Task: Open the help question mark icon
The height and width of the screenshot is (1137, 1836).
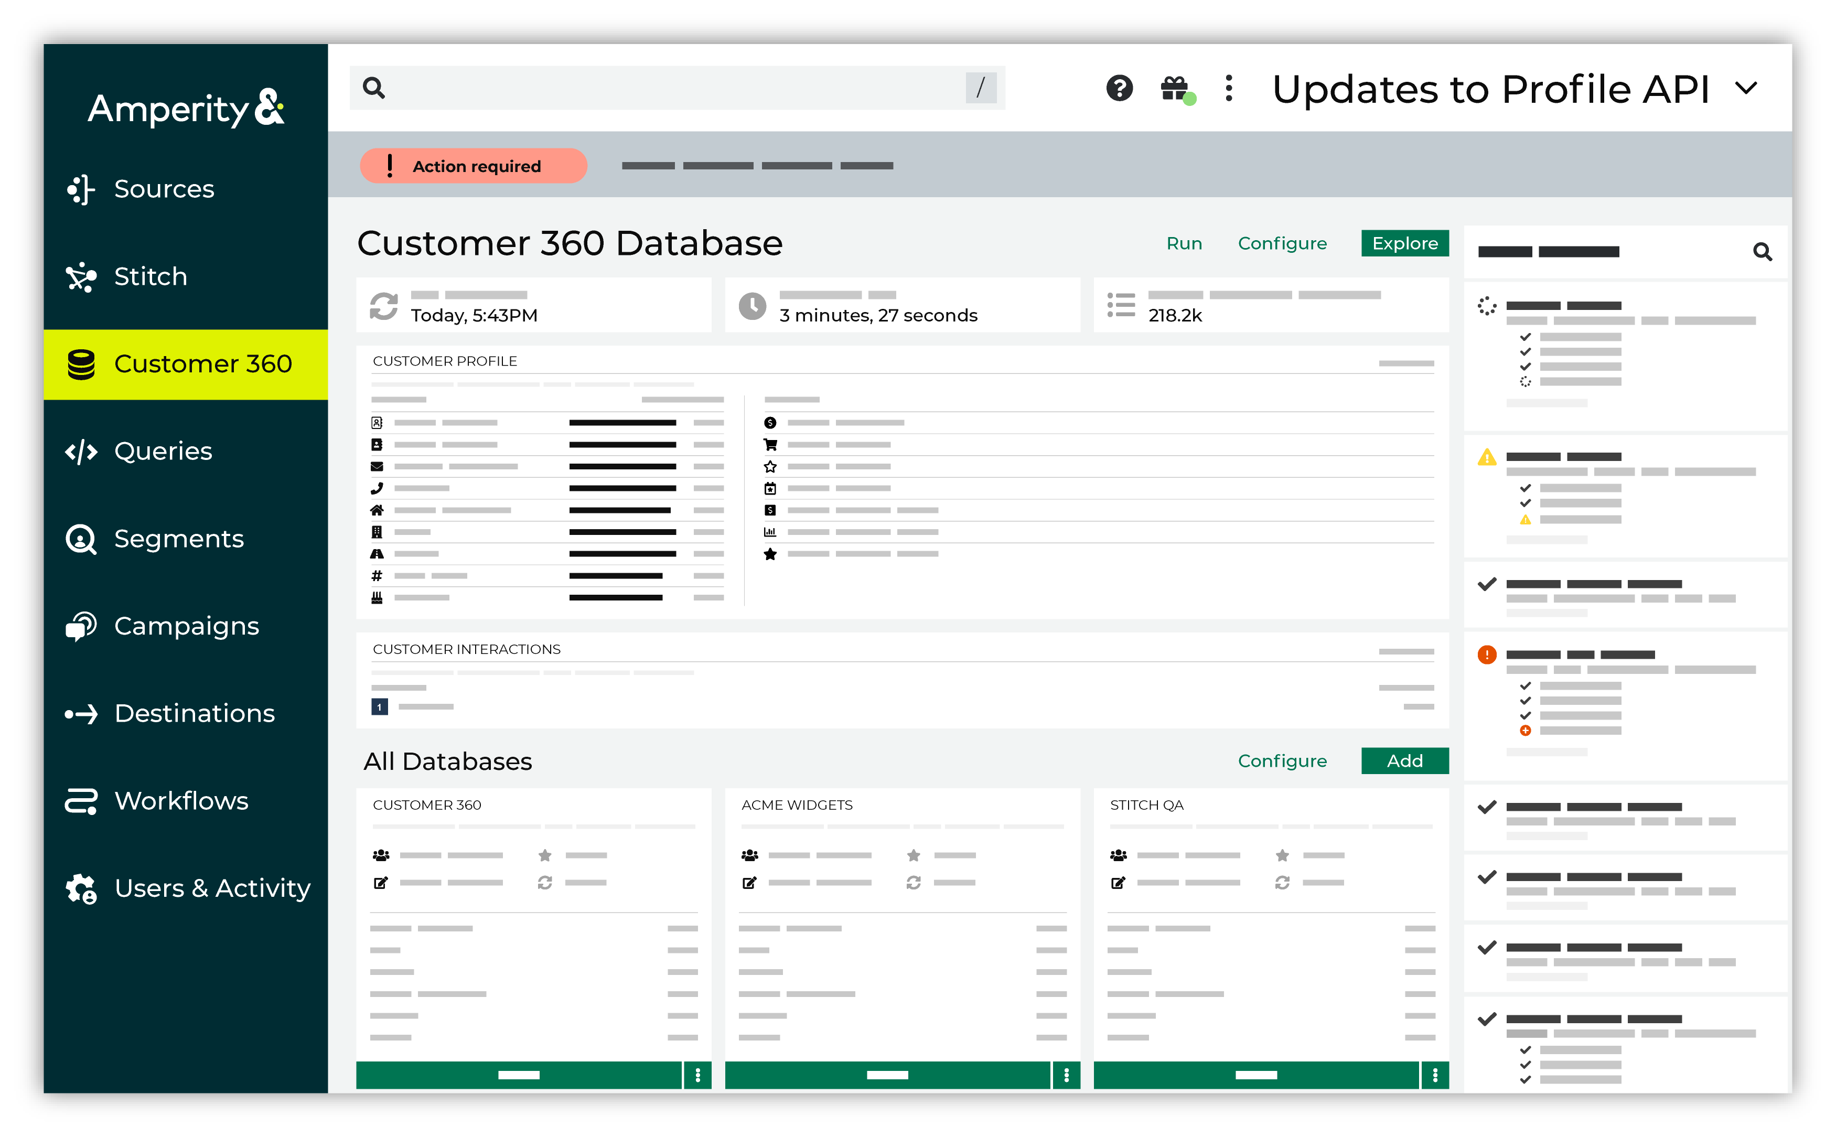Action: click(x=1119, y=88)
